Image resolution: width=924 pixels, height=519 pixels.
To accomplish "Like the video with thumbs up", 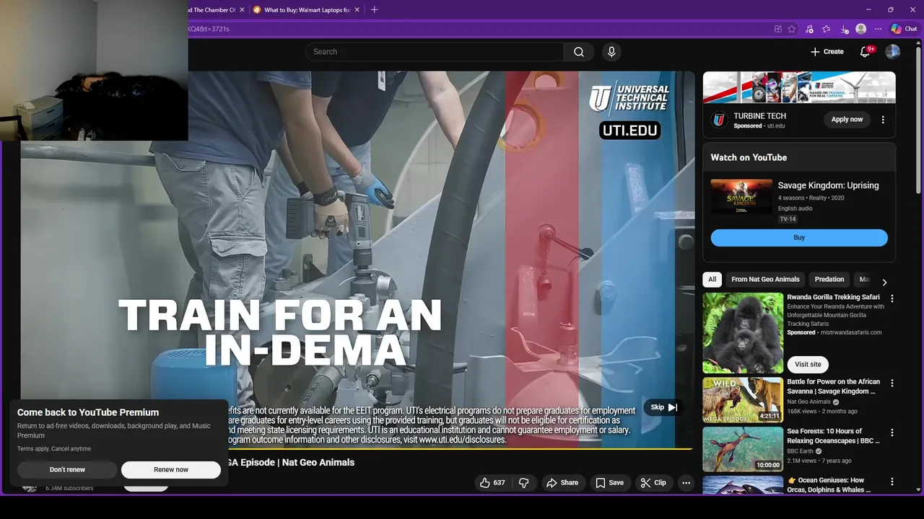I will point(492,483).
